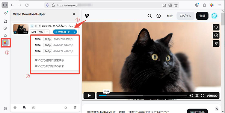Click trash icon to clear list
225x113 pixels.
coord(75,108)
